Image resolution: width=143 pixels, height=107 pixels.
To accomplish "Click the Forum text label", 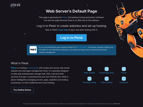I will coord(124,73).
